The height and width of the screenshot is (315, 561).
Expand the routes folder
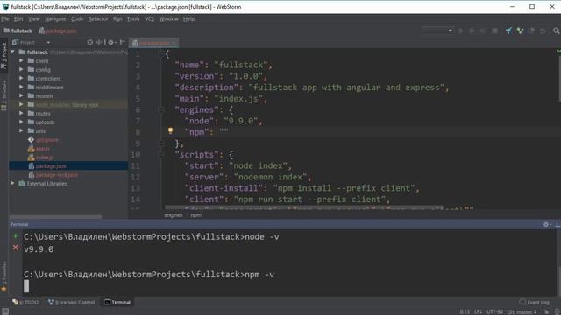point(21,113)
